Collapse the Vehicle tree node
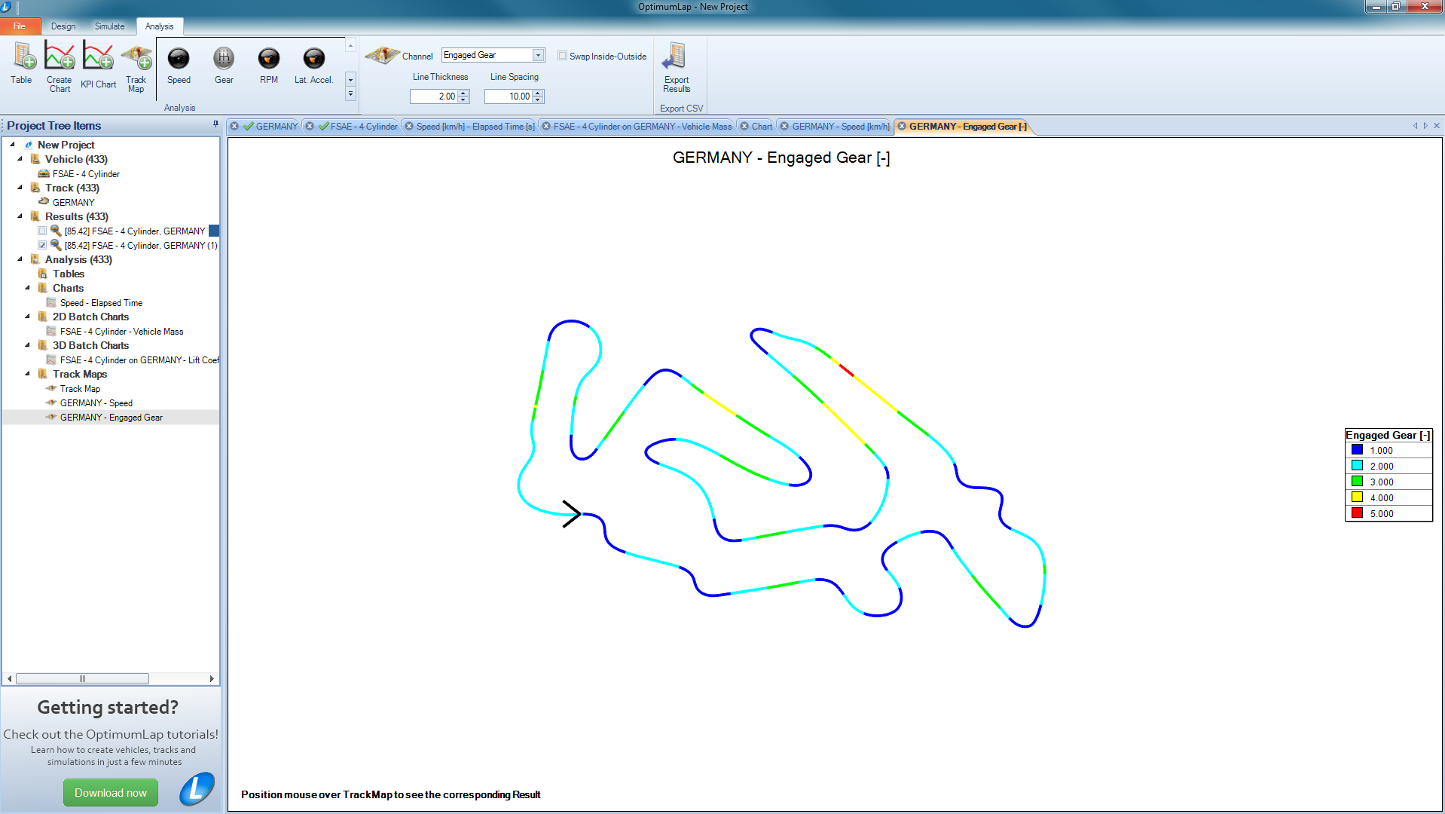This screenshot has width=1445, height=814. (21, 159)
